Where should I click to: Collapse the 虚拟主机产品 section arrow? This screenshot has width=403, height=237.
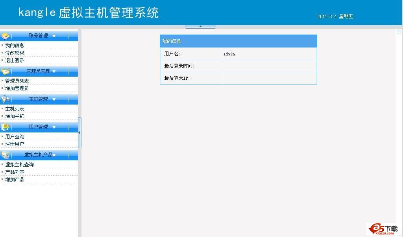click(54, 155)
